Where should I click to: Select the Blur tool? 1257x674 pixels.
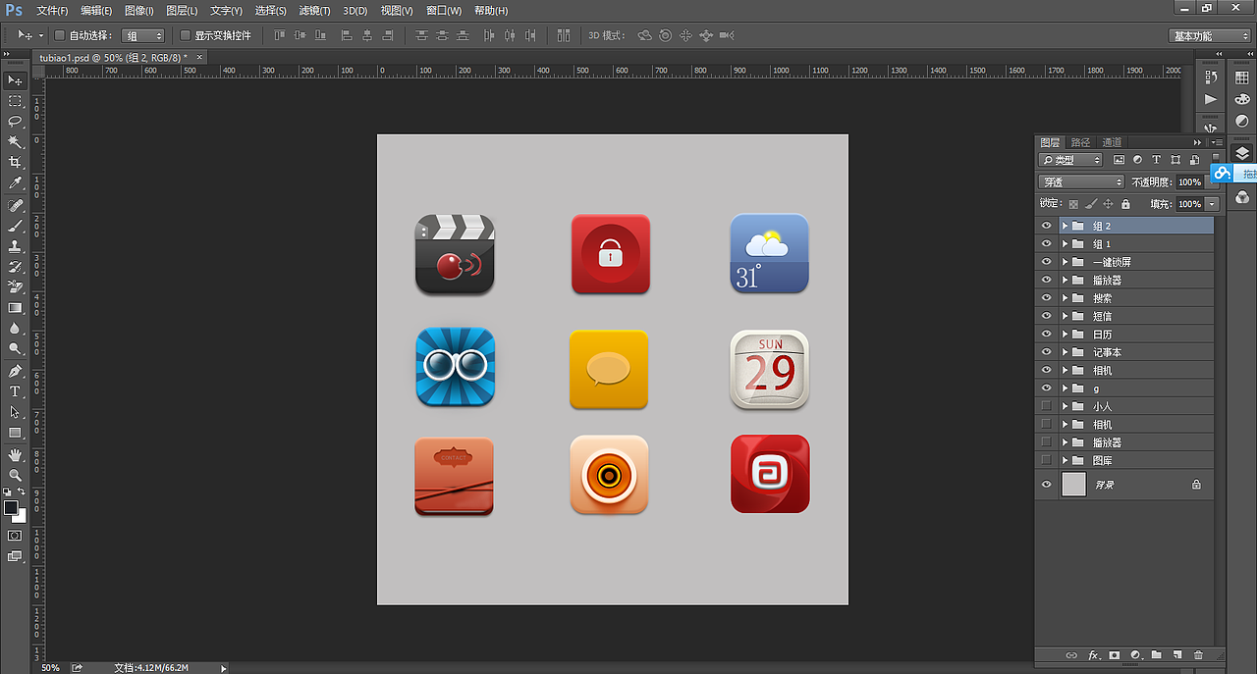(15, 329)
